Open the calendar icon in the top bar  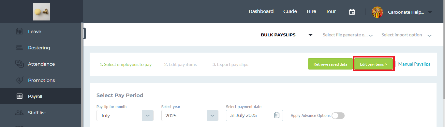(x=352, y=12)
